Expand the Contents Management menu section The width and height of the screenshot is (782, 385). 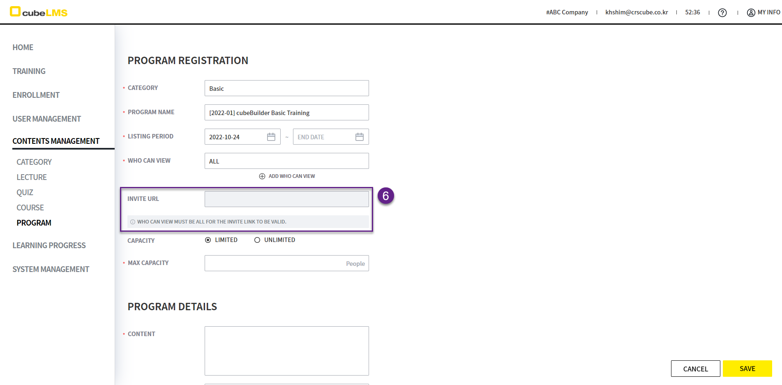tap(56, 141)
